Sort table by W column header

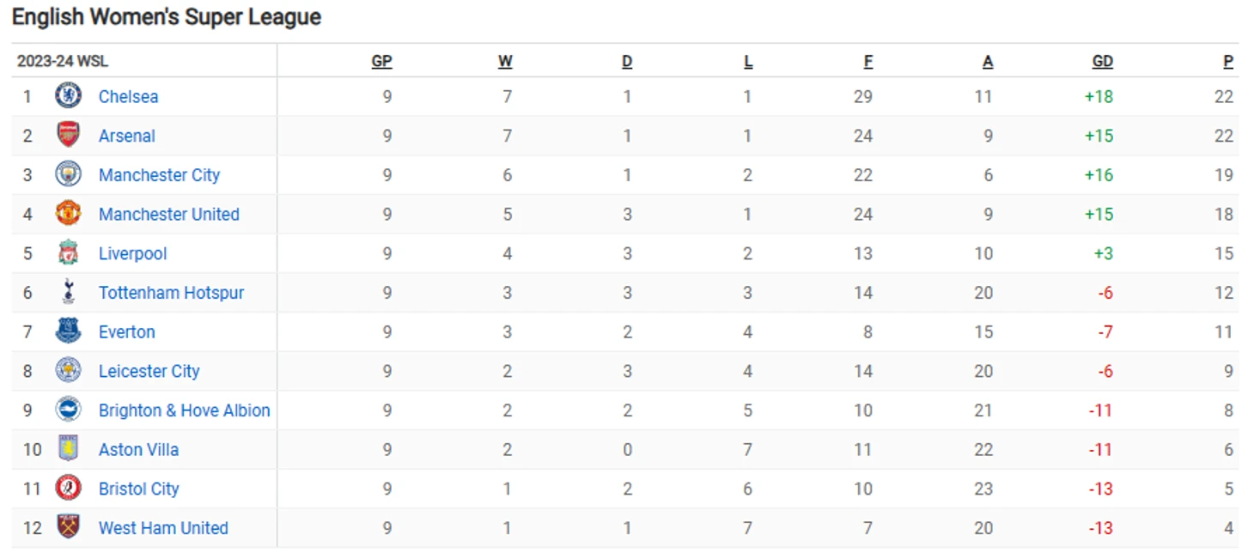pyautogui.click(x=505, y=62)
